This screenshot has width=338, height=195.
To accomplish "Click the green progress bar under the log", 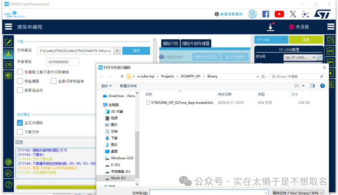I will [56, 187].
